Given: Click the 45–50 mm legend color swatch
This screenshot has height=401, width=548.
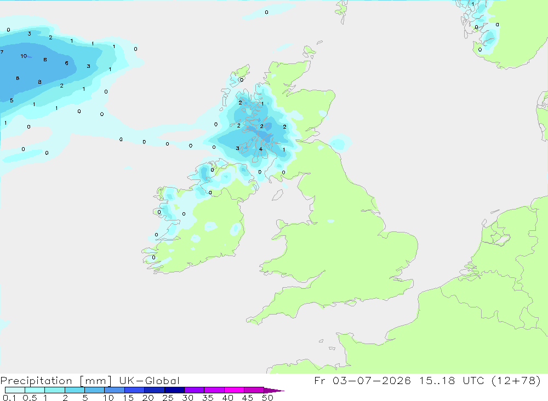Looking at the screenshot, I should tap(254, 390).
